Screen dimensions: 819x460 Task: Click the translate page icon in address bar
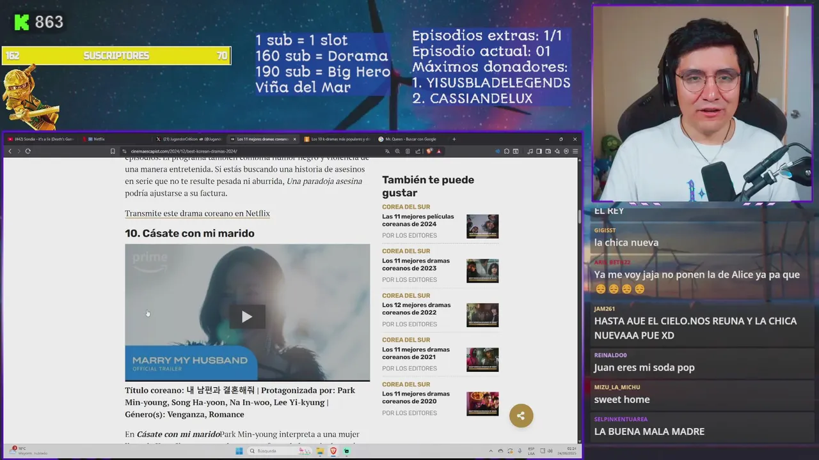[x=387, y=151]
